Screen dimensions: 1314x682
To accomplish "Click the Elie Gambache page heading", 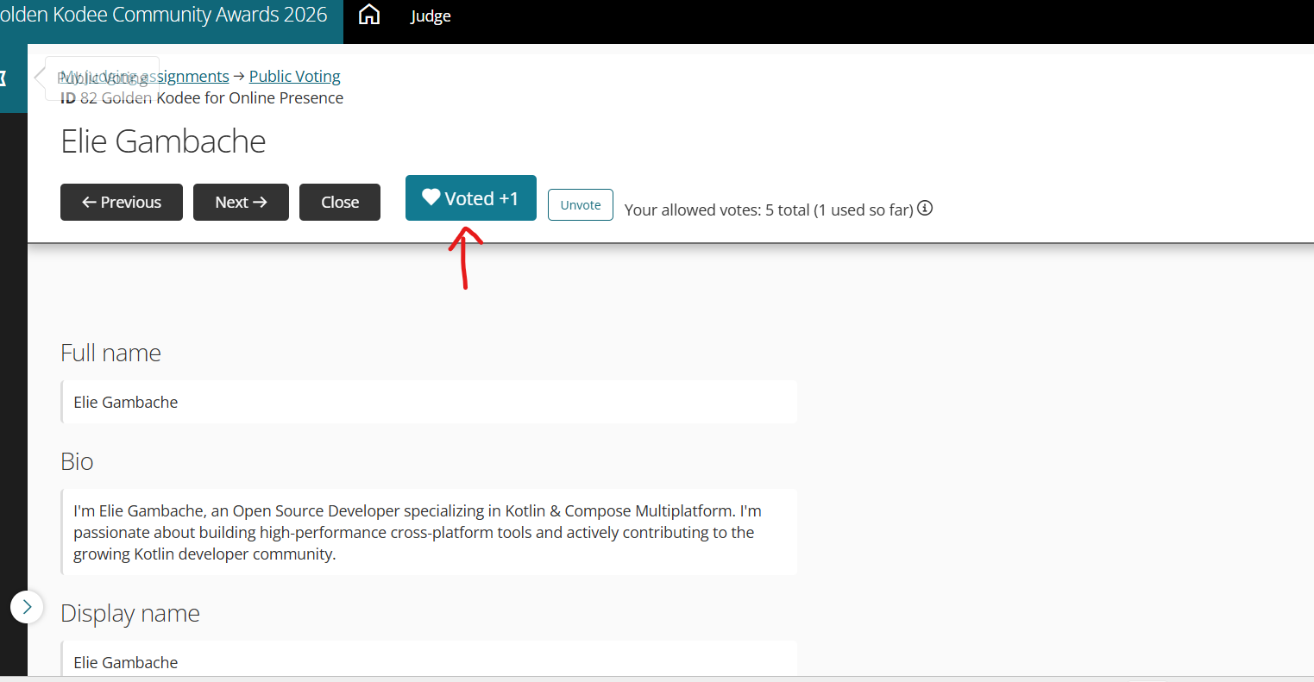I will pyautogui.click(x=163, y=141).
